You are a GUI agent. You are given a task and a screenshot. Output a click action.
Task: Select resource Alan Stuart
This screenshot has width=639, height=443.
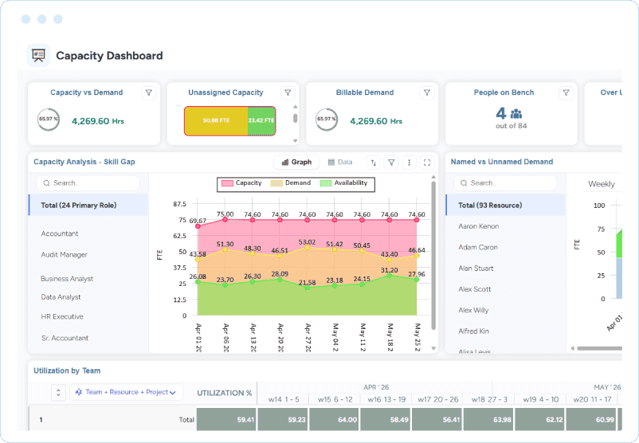[x=476, y=269]
